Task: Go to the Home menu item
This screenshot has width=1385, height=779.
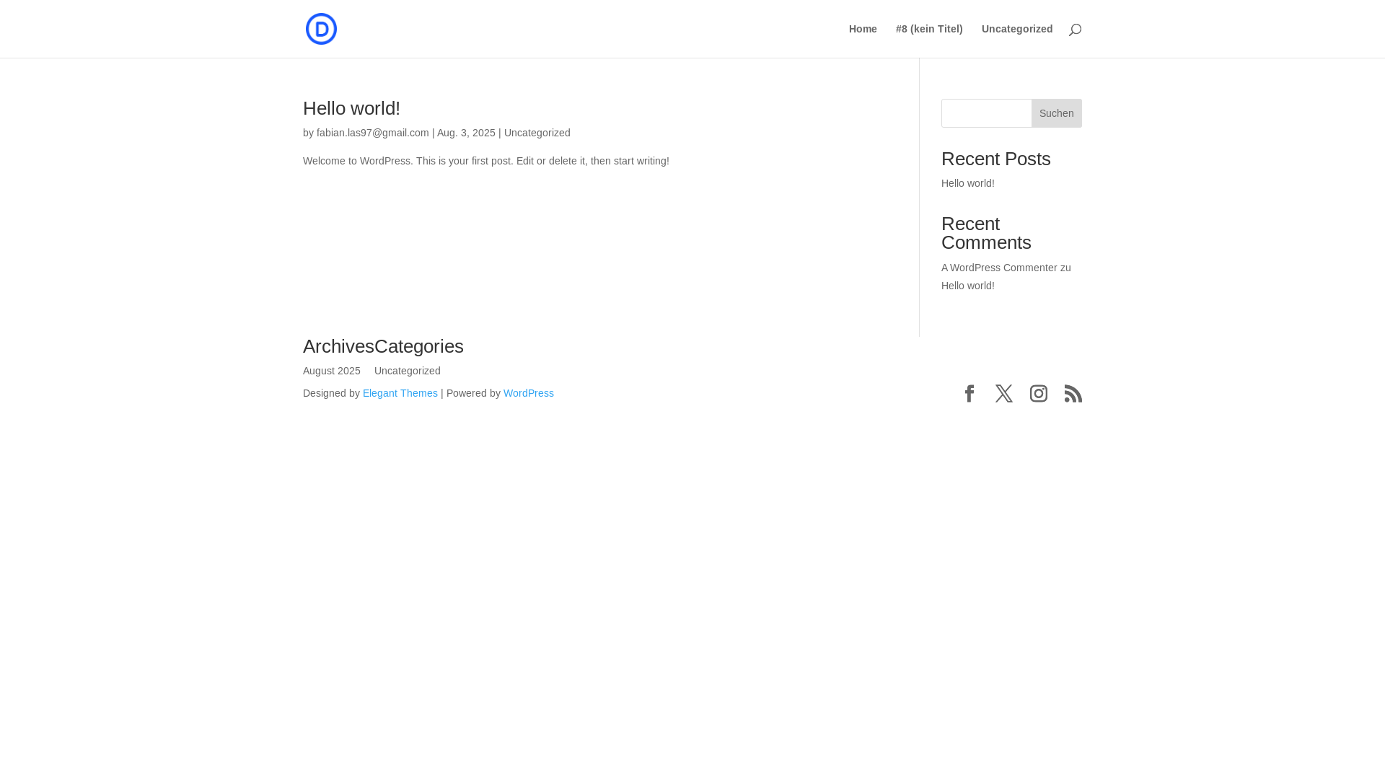Action: click(x=863, y=29)
